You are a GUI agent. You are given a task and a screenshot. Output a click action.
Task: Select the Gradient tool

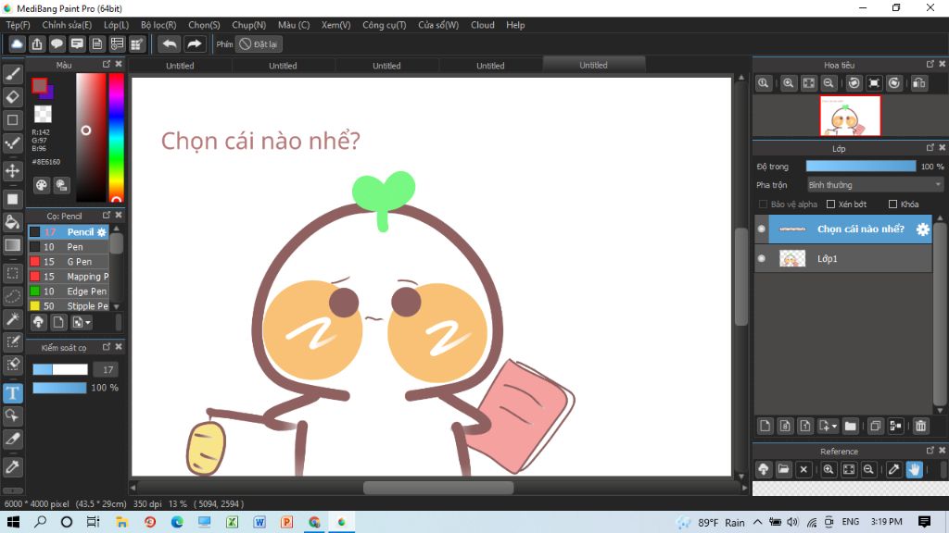(x=13, y=244)
